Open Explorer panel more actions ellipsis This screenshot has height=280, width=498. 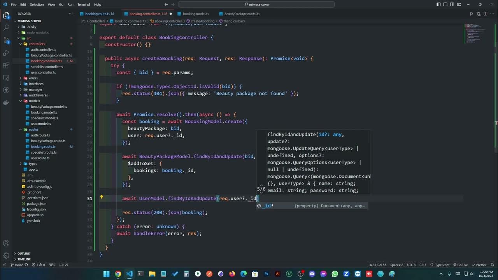click(x=71, y=14)
